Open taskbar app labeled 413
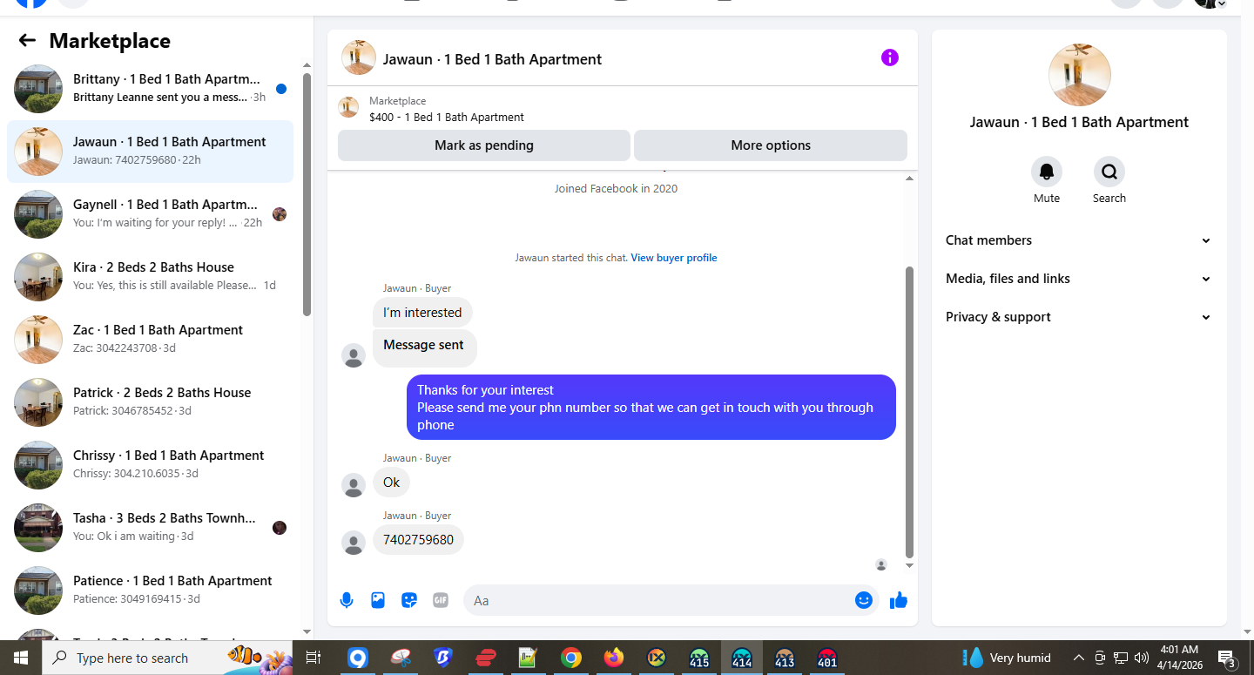 click(785, 658)
